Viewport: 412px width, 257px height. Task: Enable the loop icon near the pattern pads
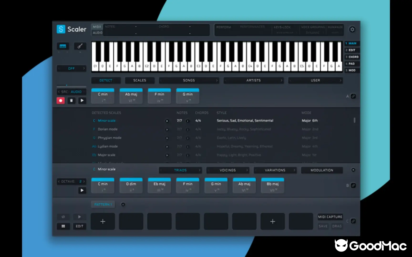pyautogui.click(x=63, y=217)
